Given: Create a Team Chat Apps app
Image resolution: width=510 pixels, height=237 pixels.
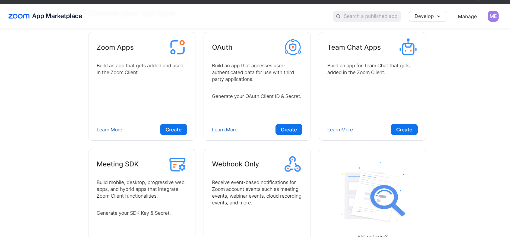Looking at the screenshot, I should click(404, 129).
